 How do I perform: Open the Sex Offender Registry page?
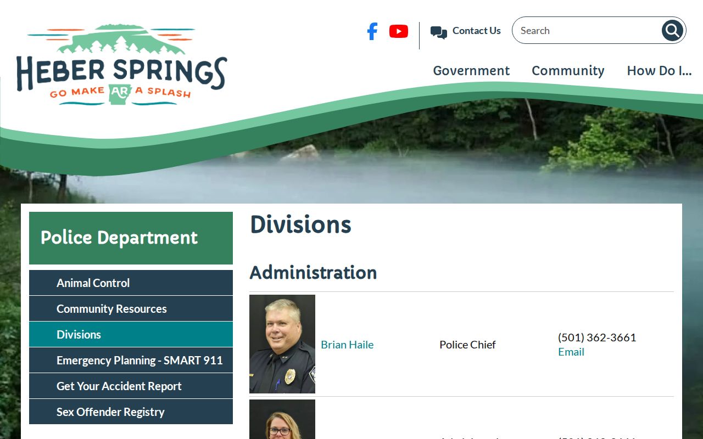click(131, 412)
